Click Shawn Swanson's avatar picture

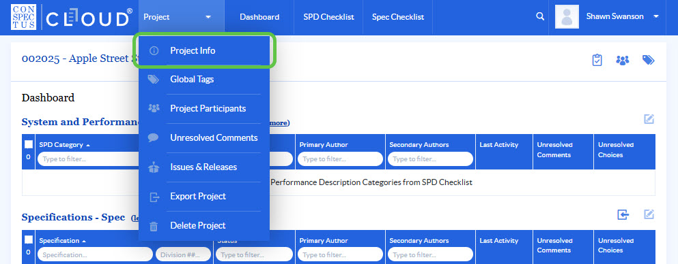pyautogui.click(x=567, y=17)
